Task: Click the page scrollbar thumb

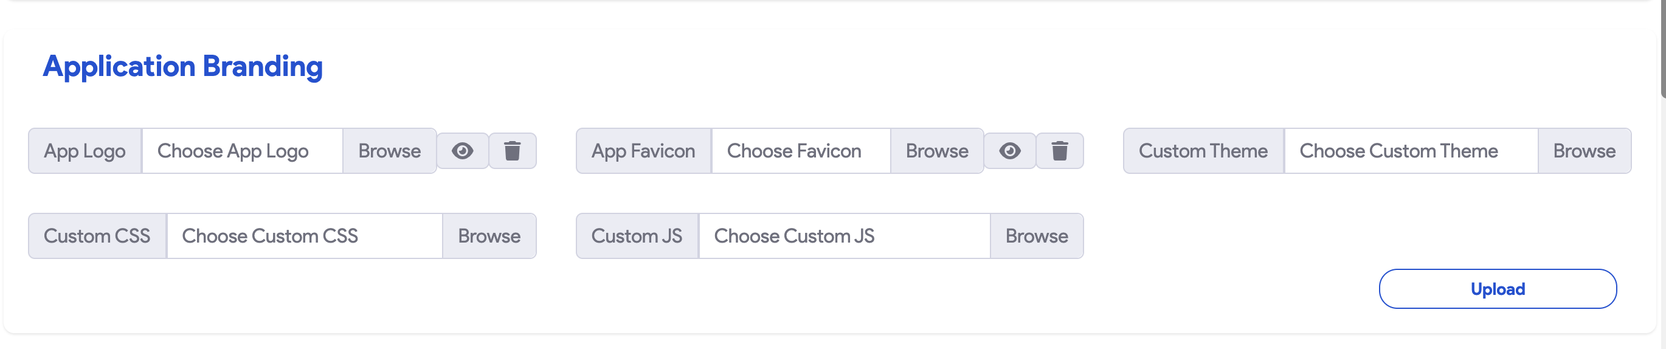Action: click(1663, 49)
